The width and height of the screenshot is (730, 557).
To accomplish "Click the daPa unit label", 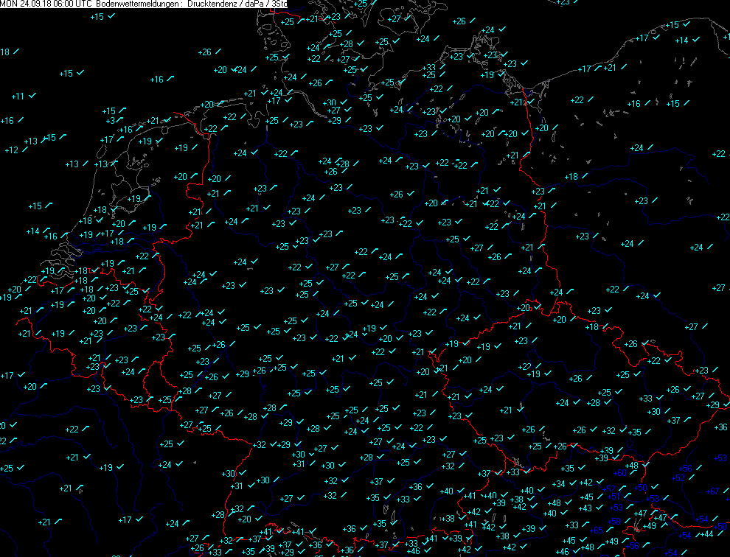I will [x=253, y=4].
